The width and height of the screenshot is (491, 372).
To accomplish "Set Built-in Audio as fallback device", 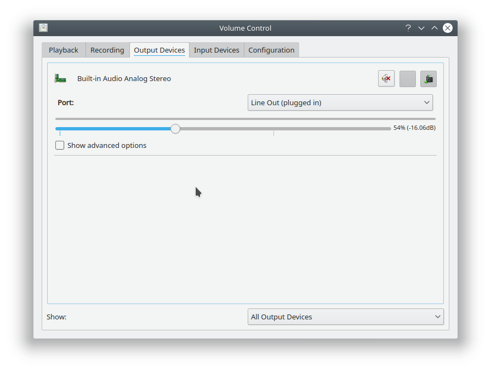I will (x=429, y=79).
